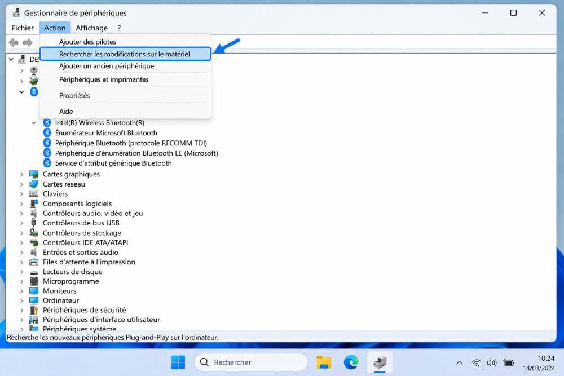Screen dimensions: 564x376
Task: Choose Ajouter un ancien périphérique
Action: point(125,66)
